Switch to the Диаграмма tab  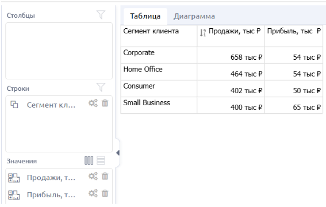click(194, 16)
